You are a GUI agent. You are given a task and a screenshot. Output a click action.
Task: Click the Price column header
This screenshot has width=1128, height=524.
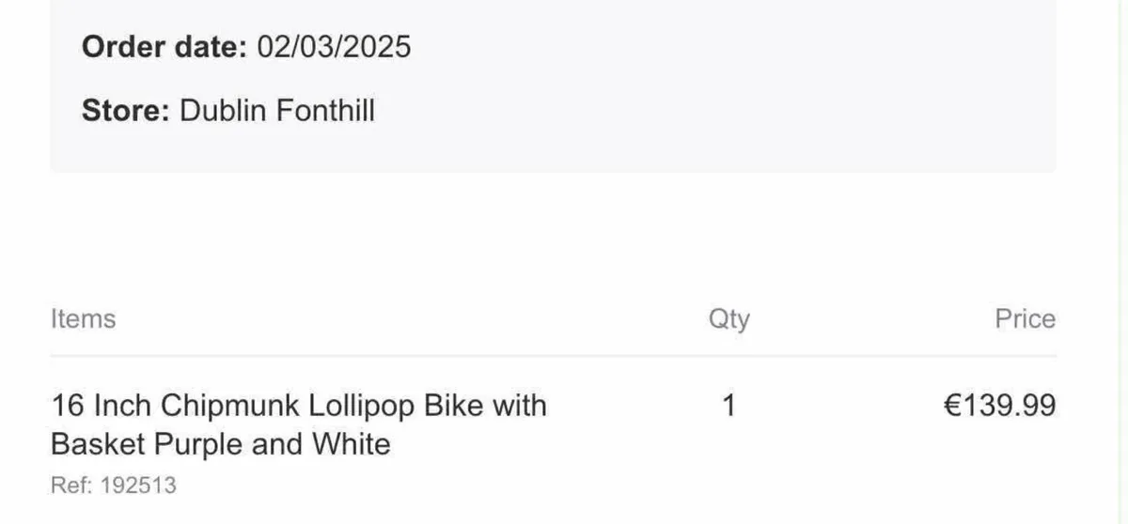[x=1026, y=318]
